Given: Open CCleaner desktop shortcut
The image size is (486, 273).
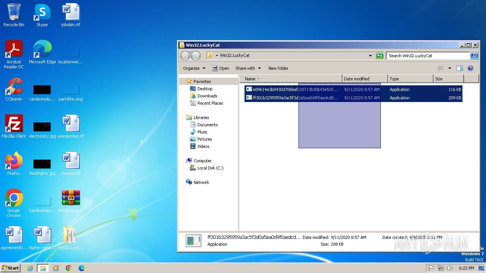Looking at the screenshot, I should point(14,89).
